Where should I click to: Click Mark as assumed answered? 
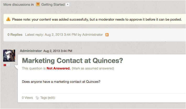[x=93, y=68]
